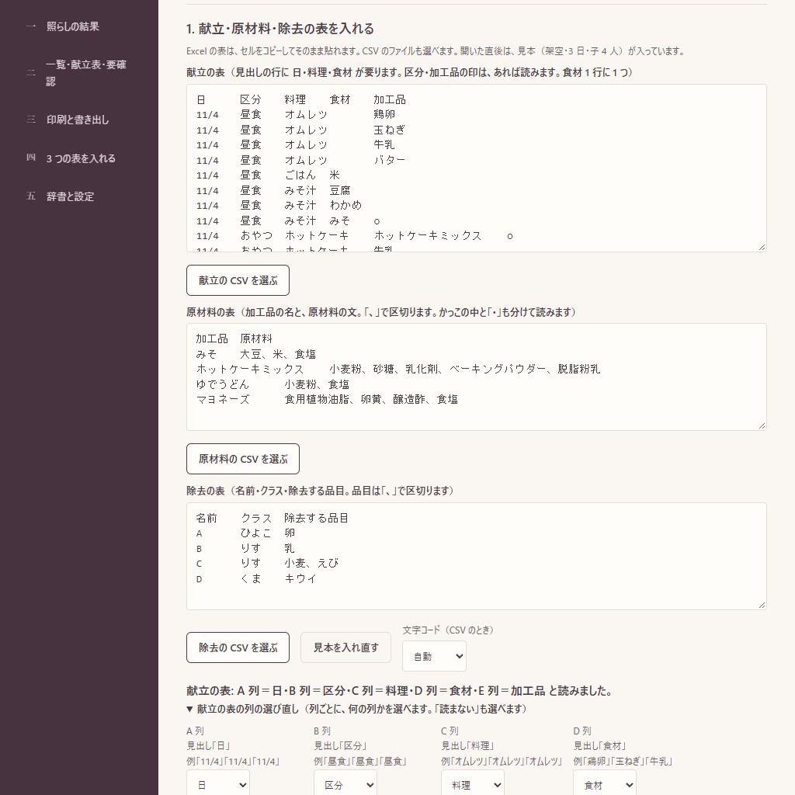Click the 除去の CSV を選ぶ button
The height and width of the screenshot is (795, 795).
coord(238,647)
